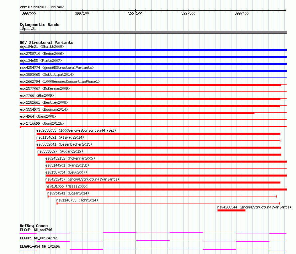The image size is (296, 254).
Task: Click the Cytogenetic Bands track title
Action: (x=40, y=25)
